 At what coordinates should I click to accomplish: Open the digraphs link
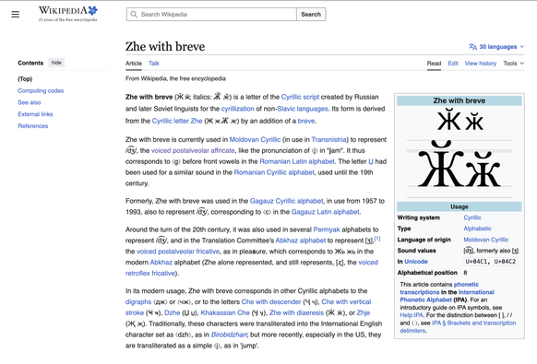coord(138,302)
